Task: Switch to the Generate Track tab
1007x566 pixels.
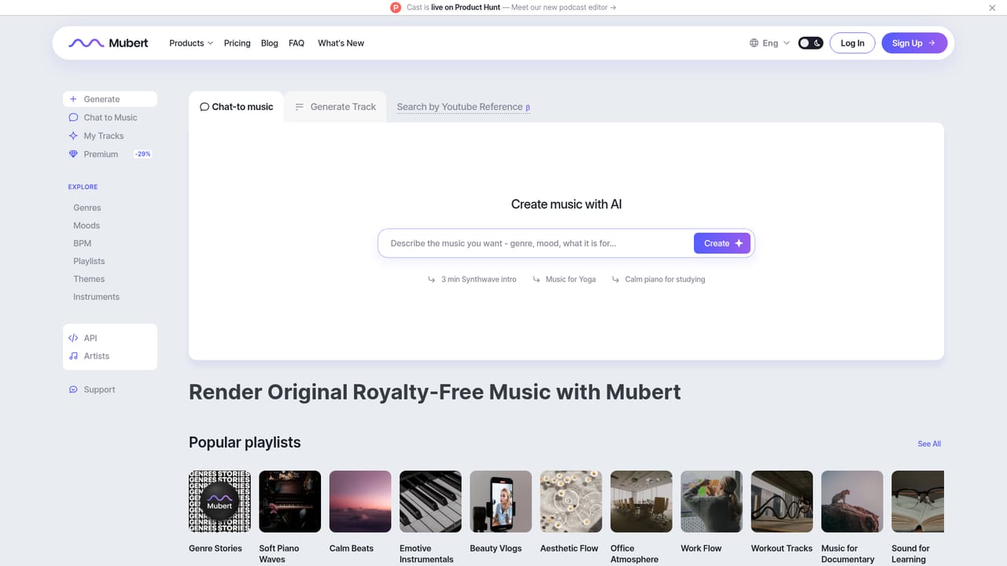Action: 335,107
